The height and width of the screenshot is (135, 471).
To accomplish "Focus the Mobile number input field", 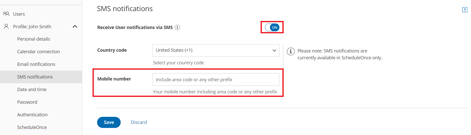I will (x=216, y=80).
